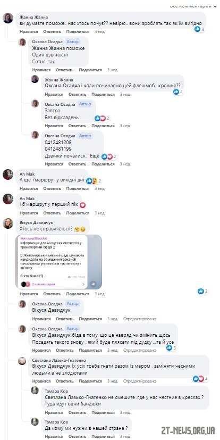Open Вікуся Давидчук's profile picture
Viewport: 220px width, 440px height.
[8, 223]
